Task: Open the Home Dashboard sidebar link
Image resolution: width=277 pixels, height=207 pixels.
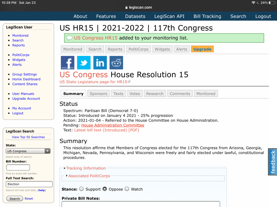Action: 26,79
